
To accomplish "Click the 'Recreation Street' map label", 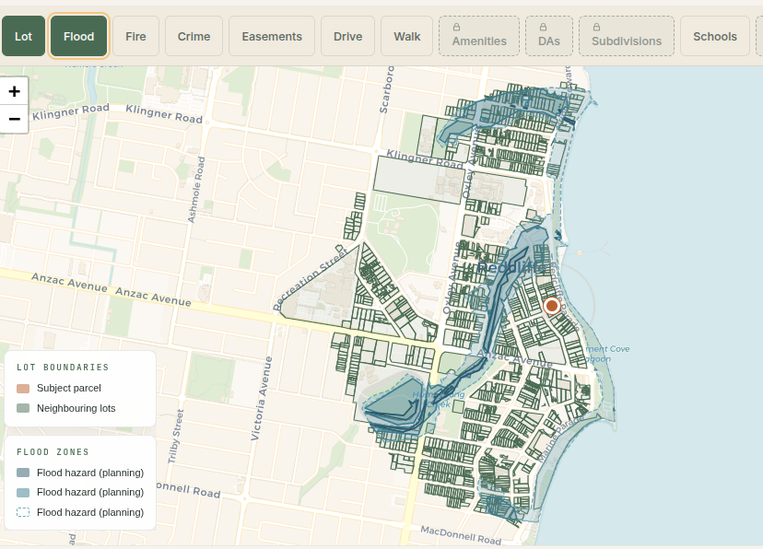I will (x=310, y=279).
